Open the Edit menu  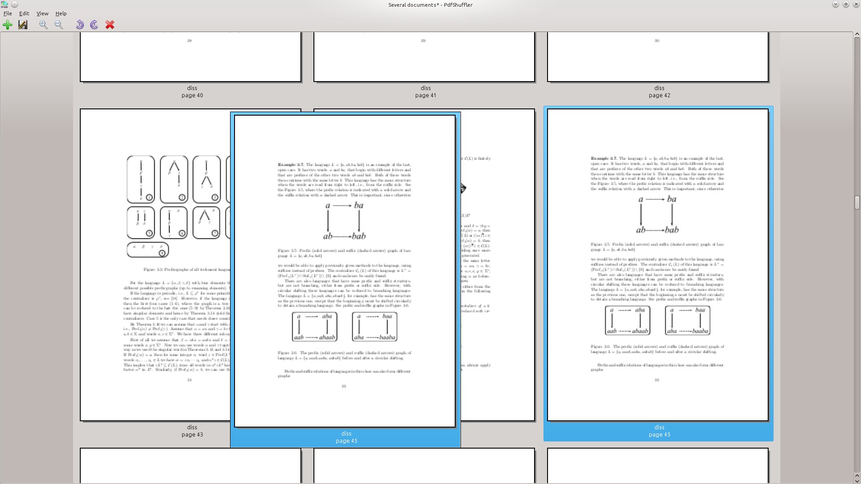click(24, 13)
